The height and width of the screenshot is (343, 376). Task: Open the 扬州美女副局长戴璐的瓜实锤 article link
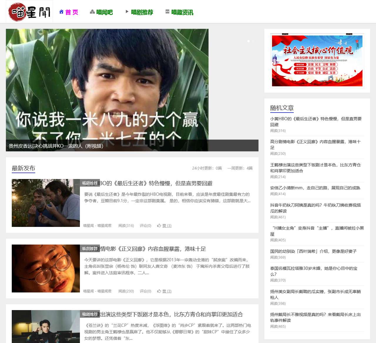[315, 295]
